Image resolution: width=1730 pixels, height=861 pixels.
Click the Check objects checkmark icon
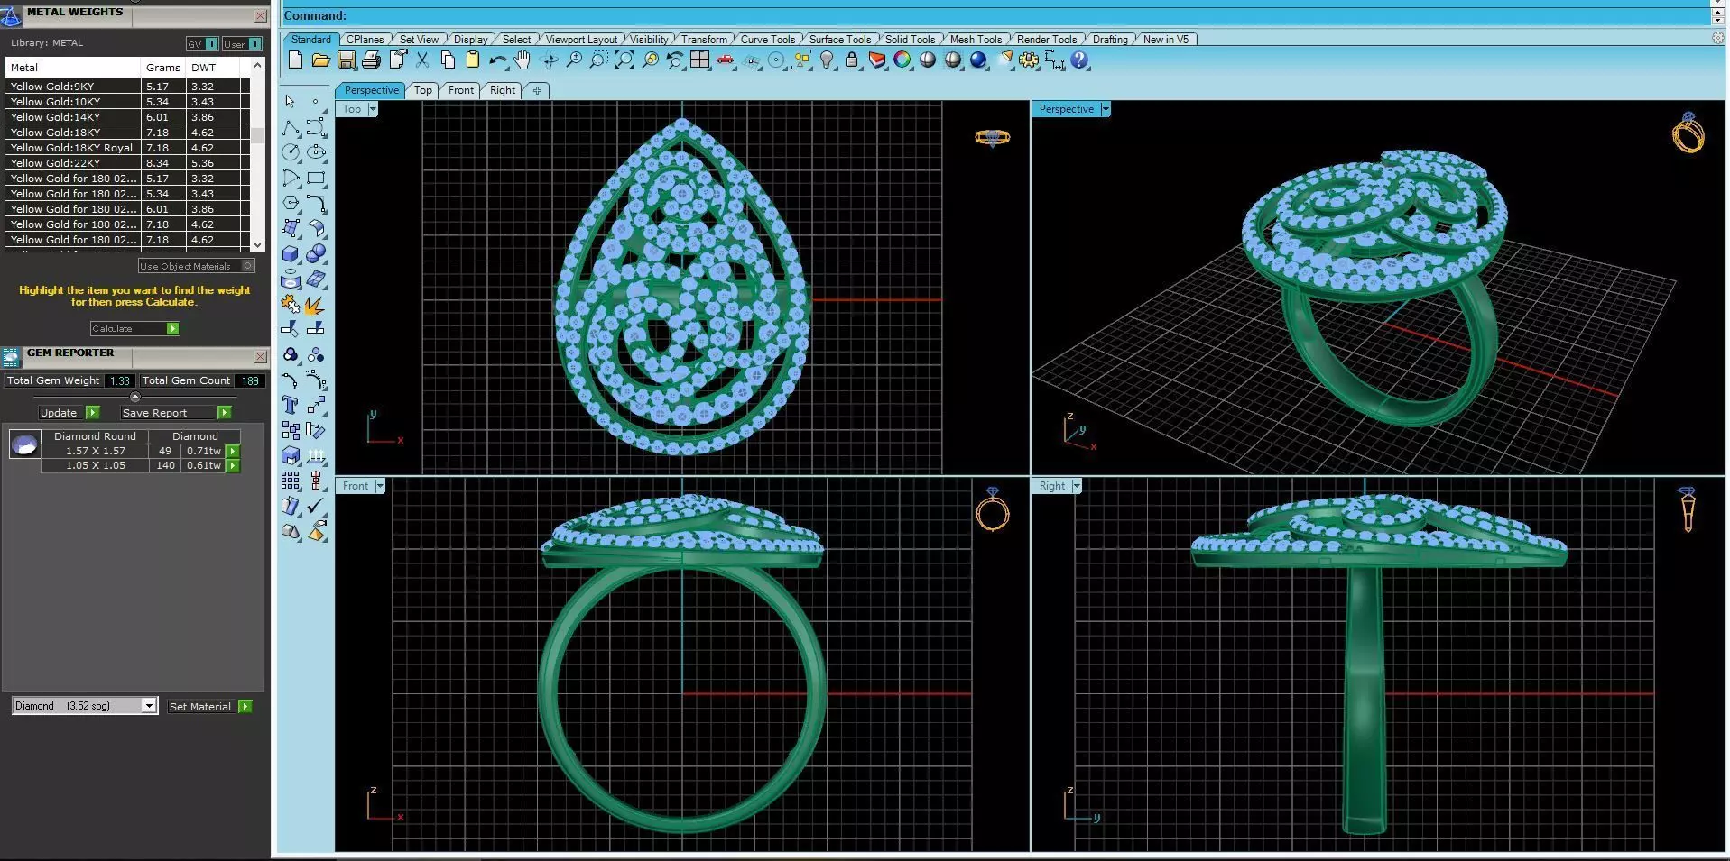(x=316, y=507)
